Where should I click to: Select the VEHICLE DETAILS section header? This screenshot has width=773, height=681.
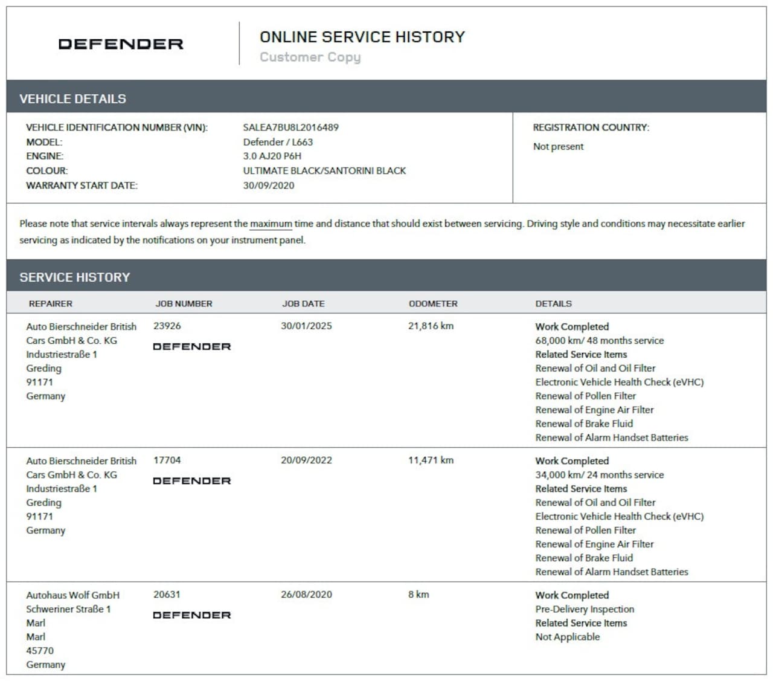pos(72,98)
